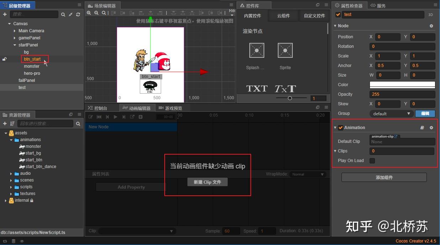Screen dimensions: 440x245
Task: Click the 新建 Clip 文件 button
Action: 207,182
